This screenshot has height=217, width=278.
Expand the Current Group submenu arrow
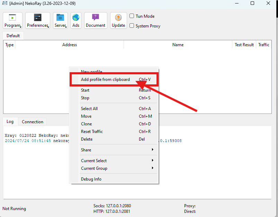[x=152, y=168]
